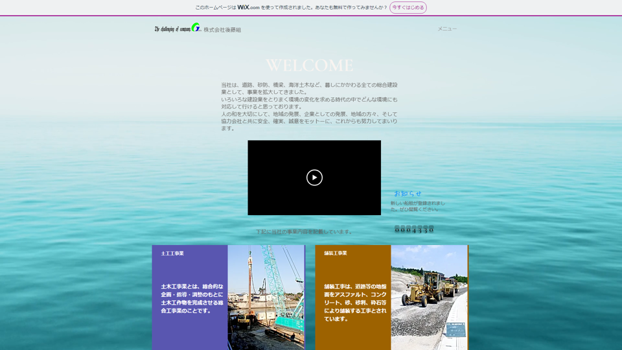Click the WELCOME heading
The image size is (622, 350).
(x=310, y=65)
